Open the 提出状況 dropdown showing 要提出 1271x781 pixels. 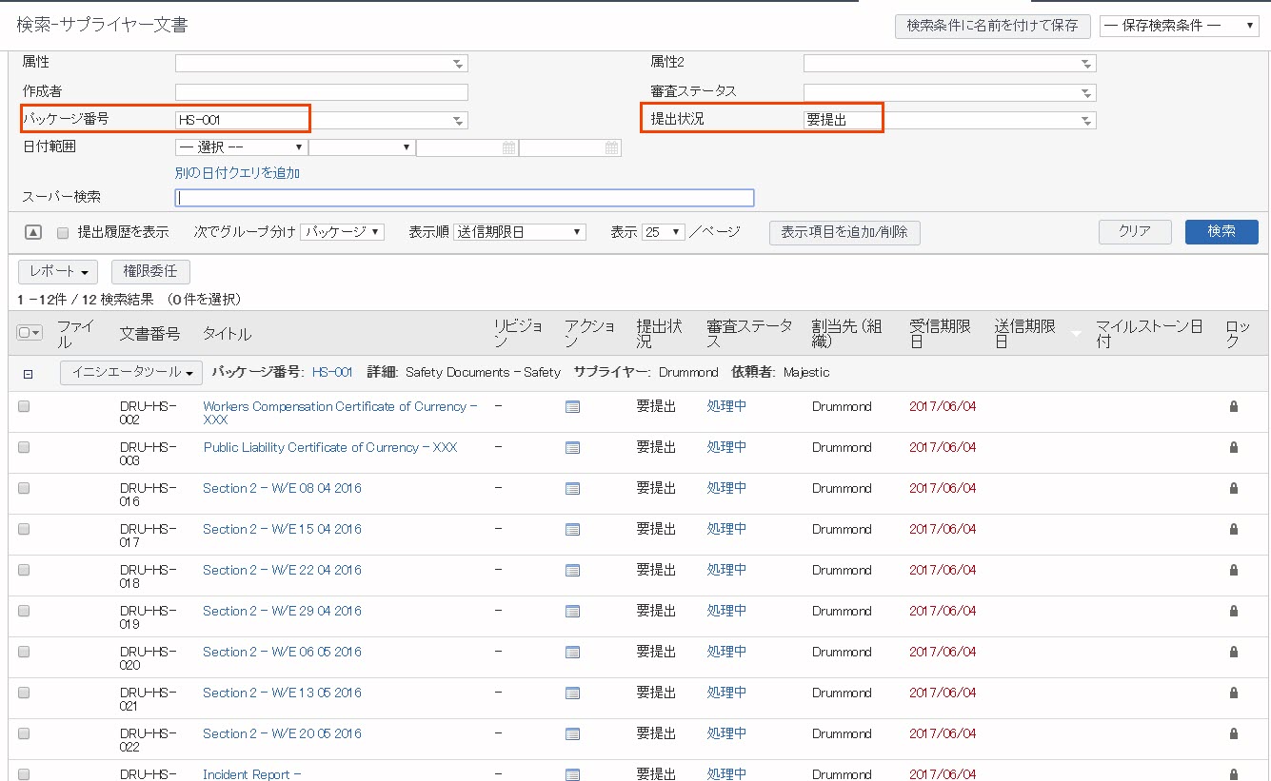(950, 121)
